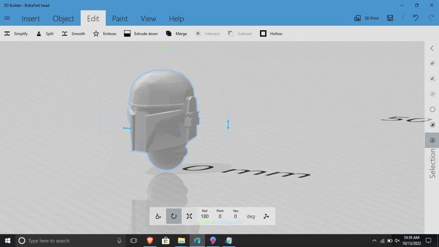Open the Paint tab
The height and width of the screenshot is (247, 439).
point(120,19)
